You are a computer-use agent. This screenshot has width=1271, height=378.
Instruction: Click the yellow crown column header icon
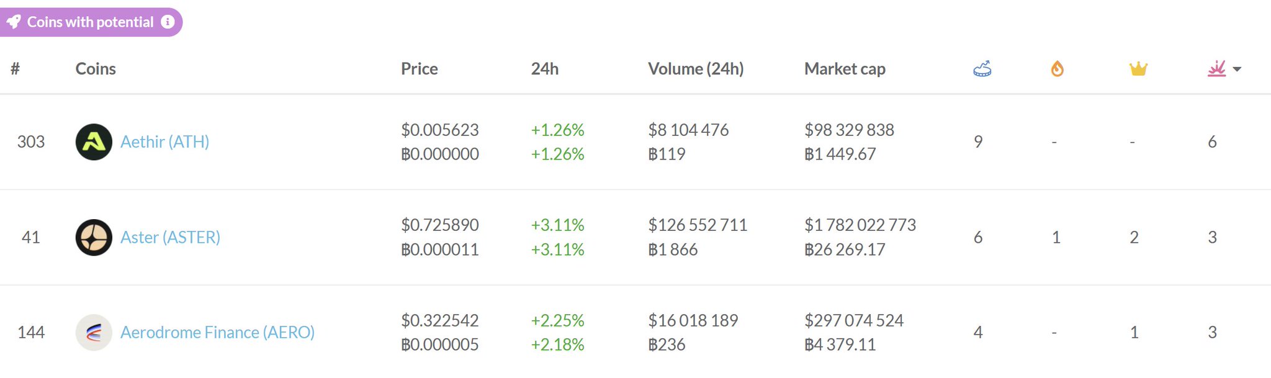point(1138,69)
